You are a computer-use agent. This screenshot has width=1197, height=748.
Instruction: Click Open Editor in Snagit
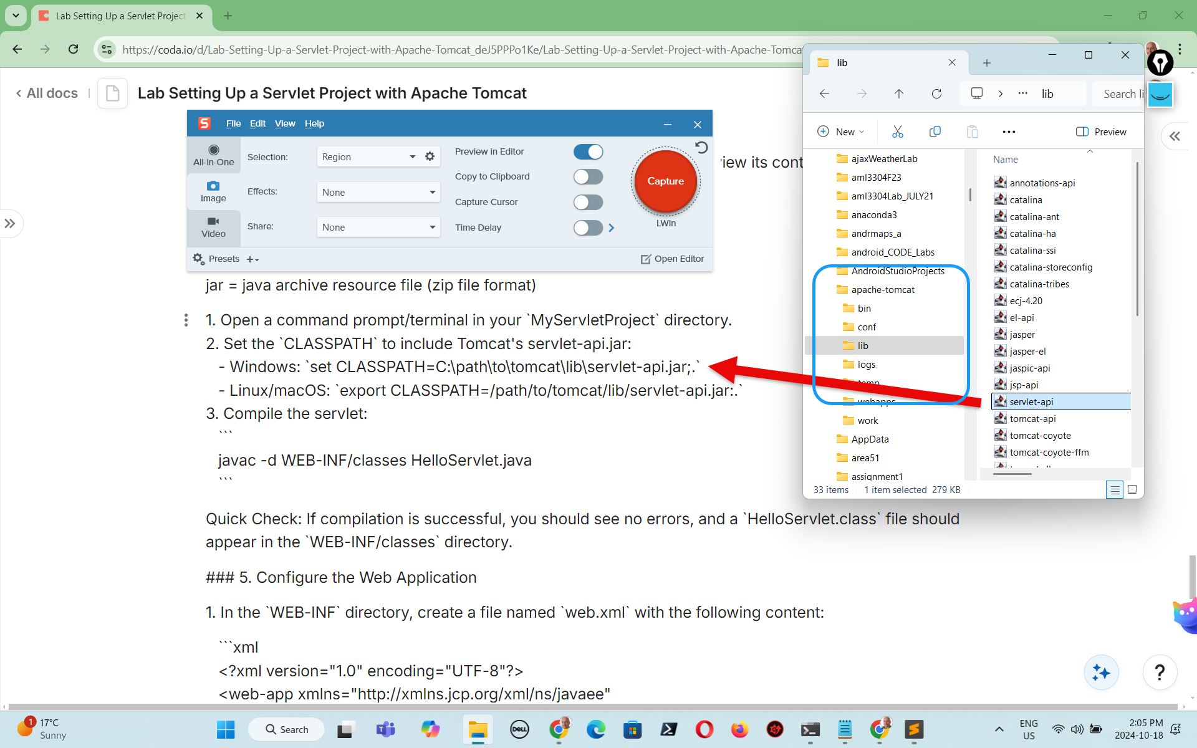pyautogui.click(x=672, y=259)
